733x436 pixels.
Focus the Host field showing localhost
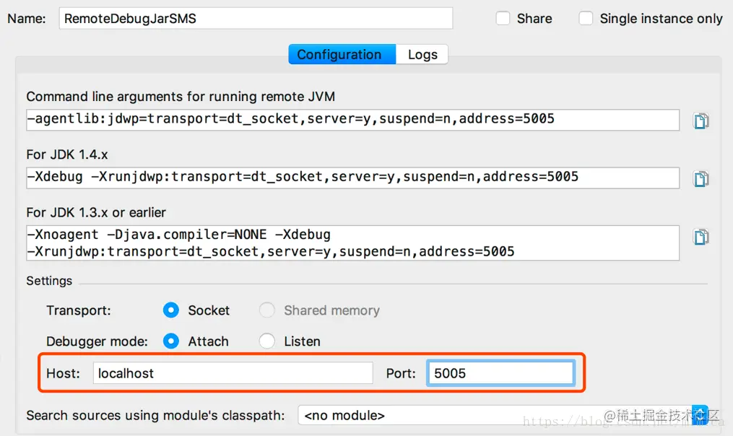233,373
